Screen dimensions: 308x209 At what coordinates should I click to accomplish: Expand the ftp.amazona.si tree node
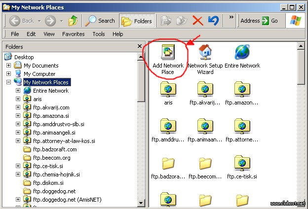(x=18, y=115)
